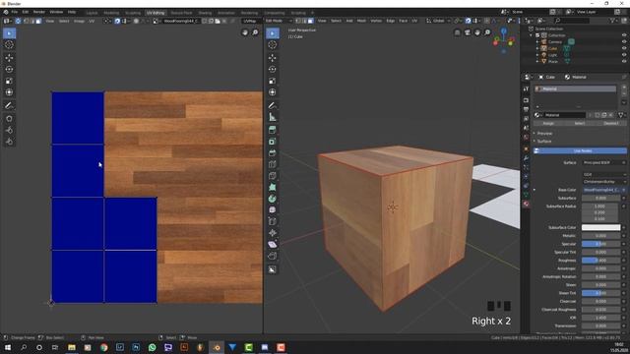
Task: Open the Edit Mode dropdown
Action: click(x=280, y=21)
